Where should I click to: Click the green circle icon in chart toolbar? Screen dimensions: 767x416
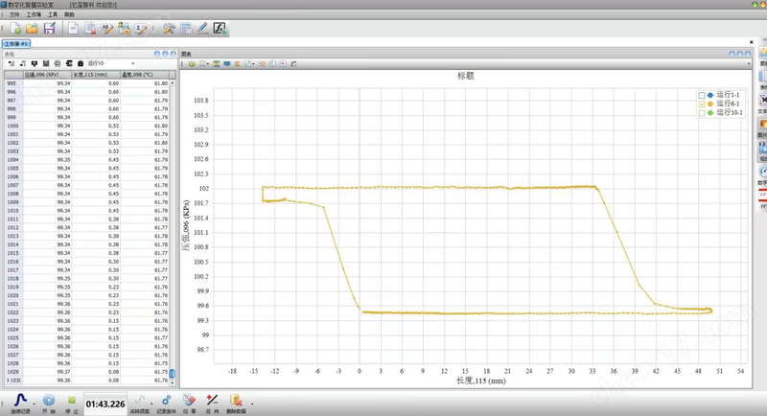click(x=192, y=64)
